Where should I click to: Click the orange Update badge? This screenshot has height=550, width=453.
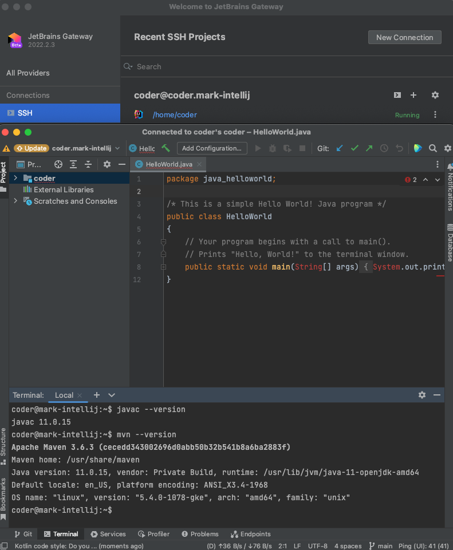31,148
